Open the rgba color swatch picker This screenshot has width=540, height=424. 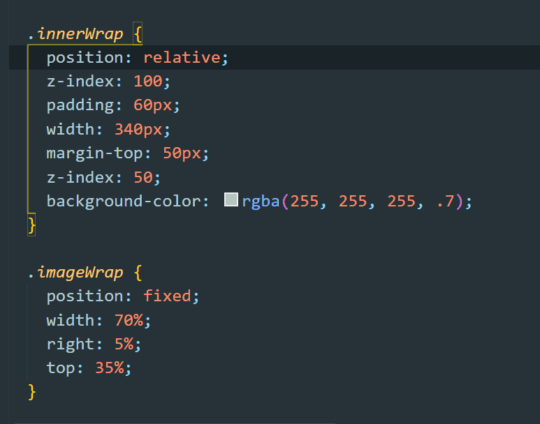pos(231,201)
